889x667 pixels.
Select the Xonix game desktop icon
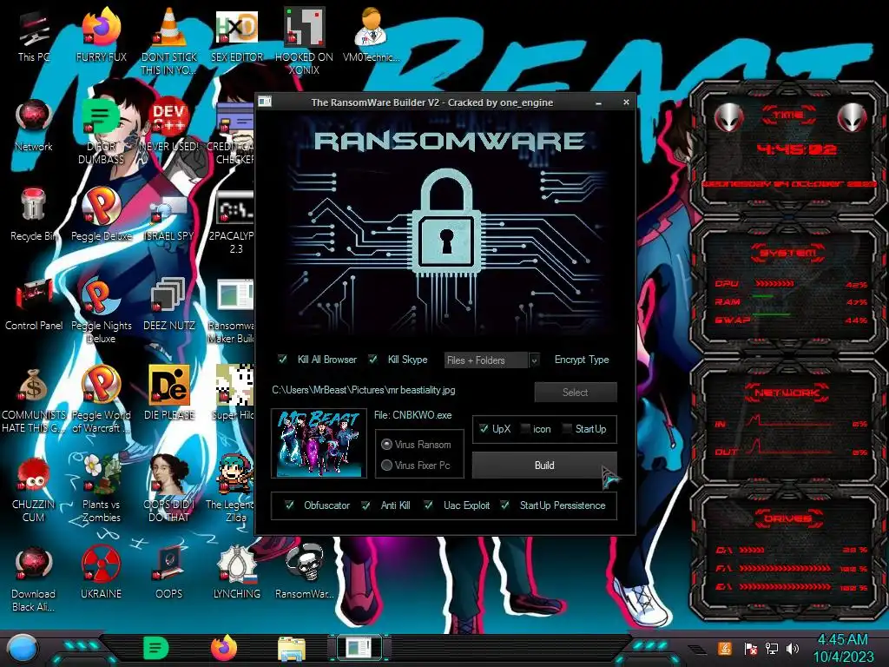point(304,41)
